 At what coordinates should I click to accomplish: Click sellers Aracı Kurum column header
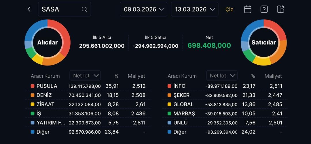(182, 76)
